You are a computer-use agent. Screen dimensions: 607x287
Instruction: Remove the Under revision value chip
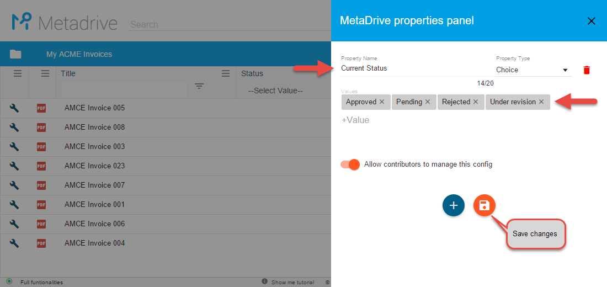pyautogui.click(x=541, y=102)
